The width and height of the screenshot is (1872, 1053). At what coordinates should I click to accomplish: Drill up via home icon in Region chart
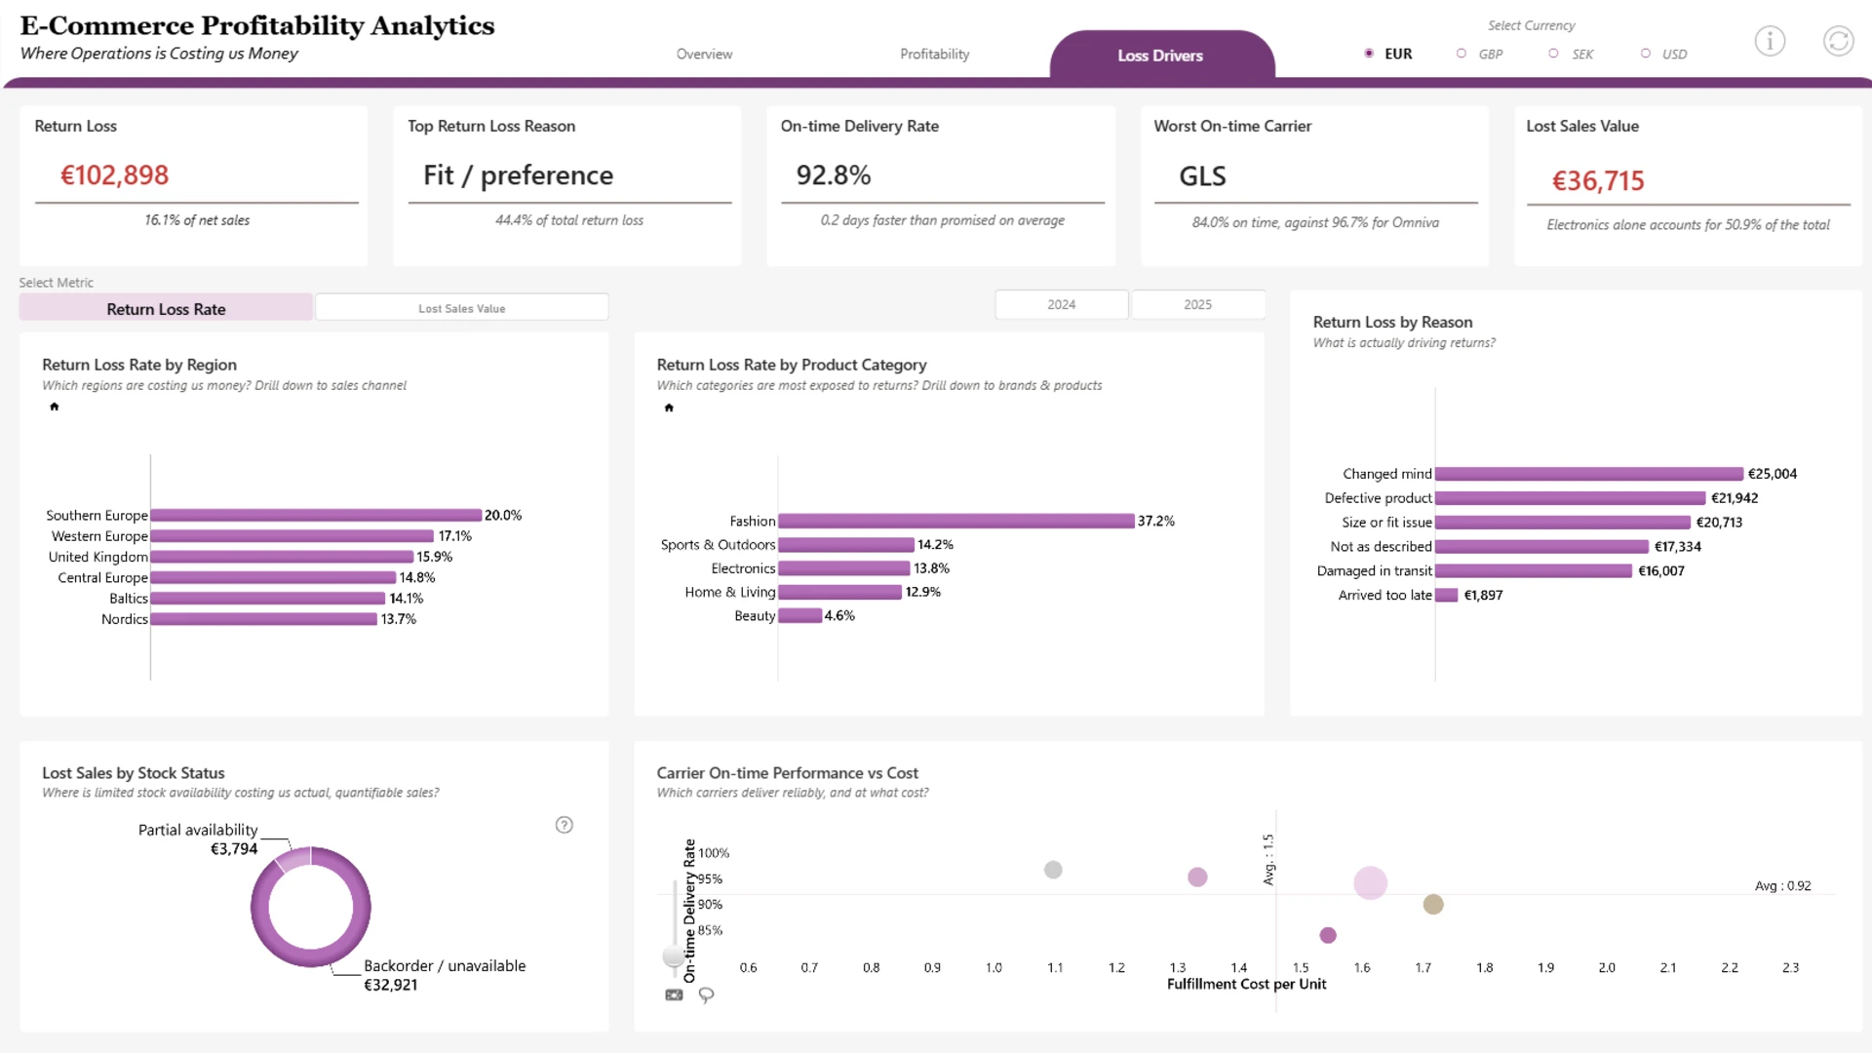tap(55, 407)
